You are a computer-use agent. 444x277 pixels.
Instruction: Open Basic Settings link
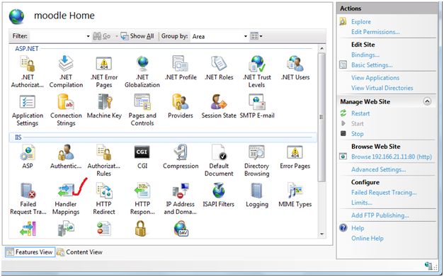pos(372,65)
